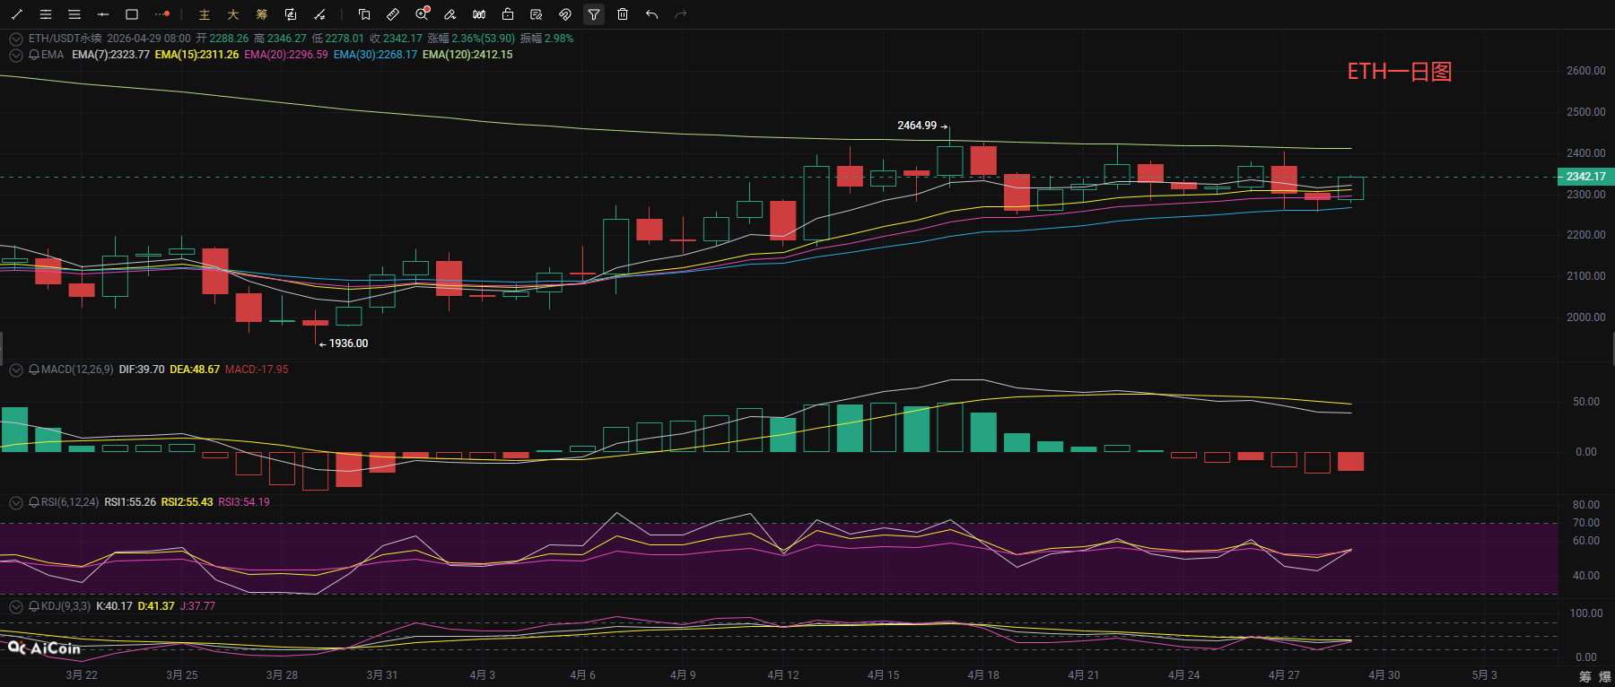The image size is (1615, 687).
Task: Undo the last drawing action
Action: 651,14
